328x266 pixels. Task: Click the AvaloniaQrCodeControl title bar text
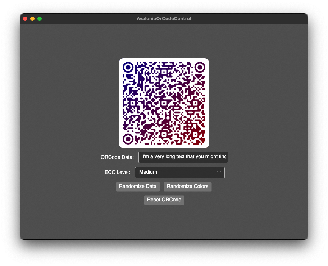pos(164,18)
